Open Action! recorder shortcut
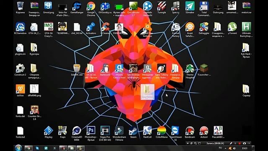This screenshot has width=268, height=151. (204, 132)
